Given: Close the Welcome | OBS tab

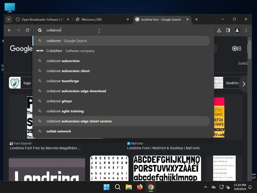Looking at the screenshot, I should pos(128,19).
